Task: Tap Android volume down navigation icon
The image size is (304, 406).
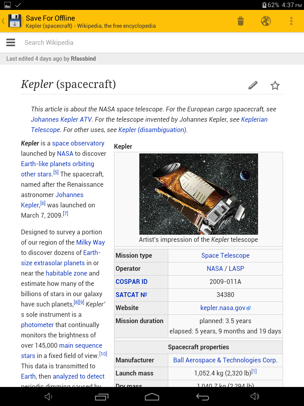Action: (x=48, y=396)
